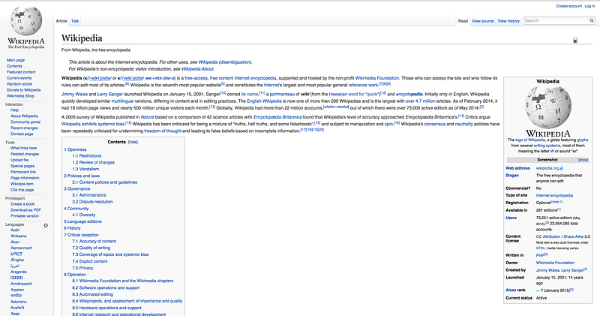The image size is (600, 316).
Task: Open wikipedia.org web address link
Action: [547, 169]
